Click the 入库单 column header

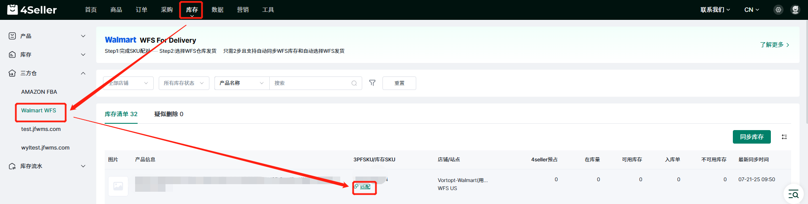672,160
